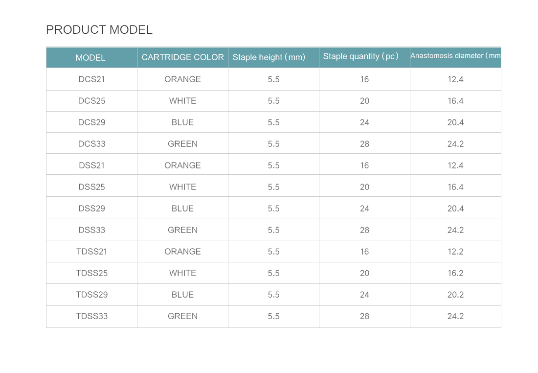Select the TDSS29 model cell
The width and height of the screenshot is (538, 373).
click(x=91, y=295)
